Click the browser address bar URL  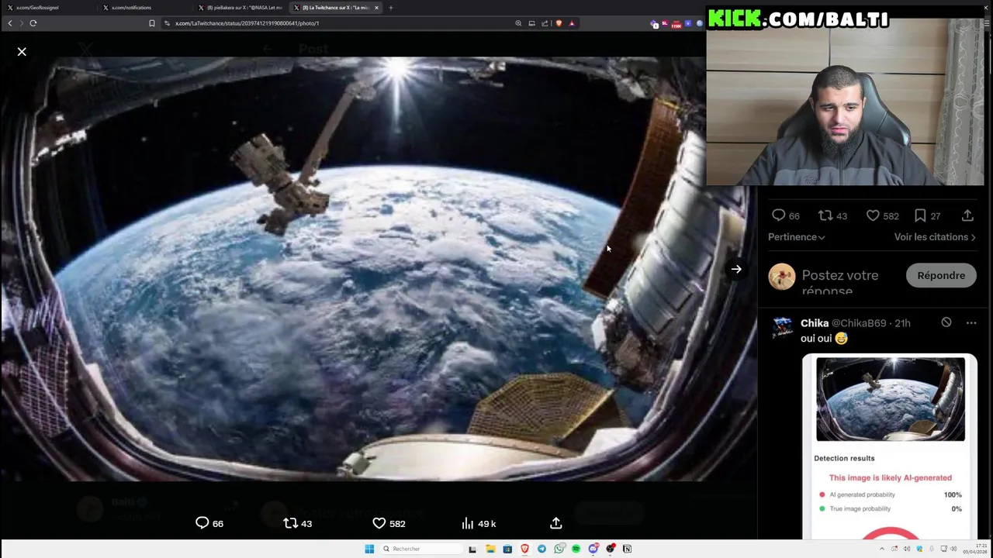[x=247, y=23]
